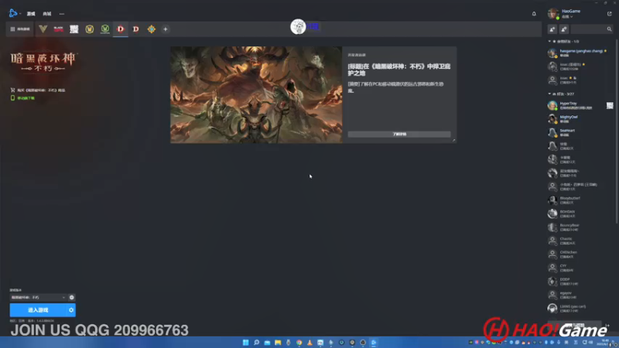
Task: Select friend MightyOwl
Action: [x=580, y=119]
